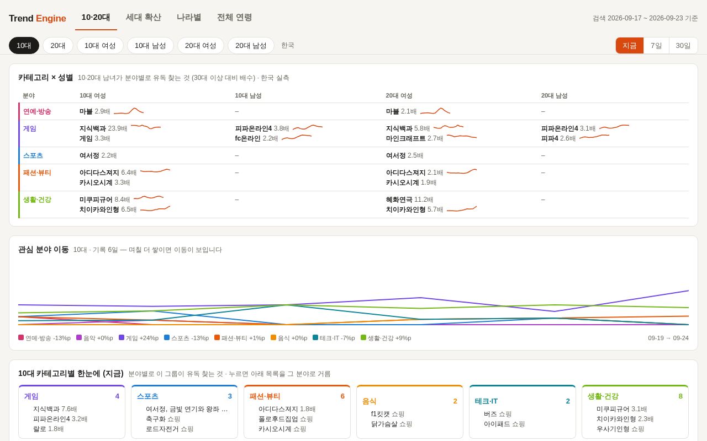The height and width of the screenshot is (441, 707).
Task: Open the Trend Engine logo link
Action: 37,18
